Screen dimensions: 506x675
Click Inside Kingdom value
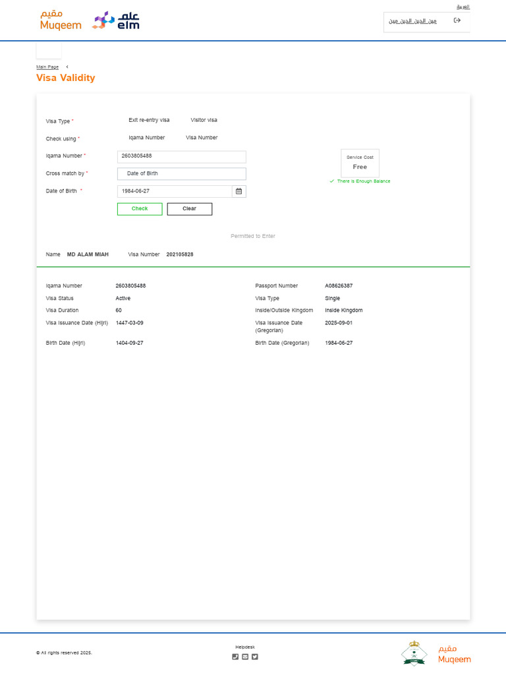[344, 310]
